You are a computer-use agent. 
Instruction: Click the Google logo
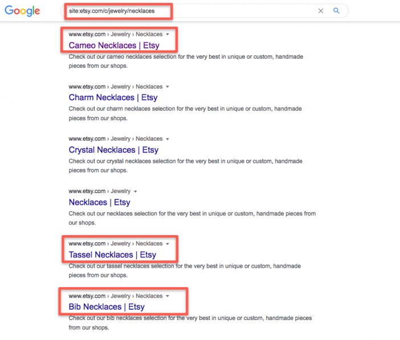(22, 11)
